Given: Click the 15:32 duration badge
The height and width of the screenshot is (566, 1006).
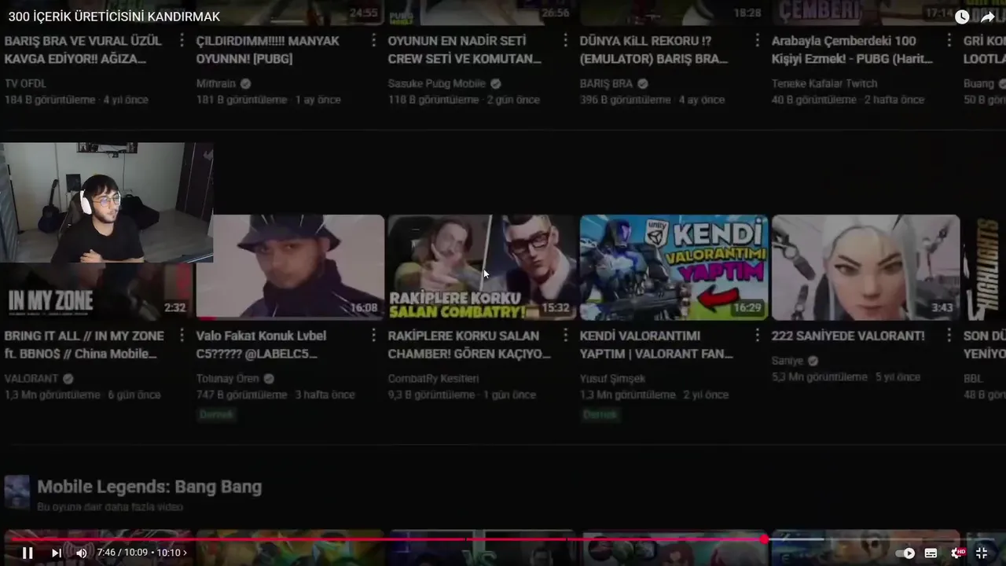Looking at the screenshot, I should click(x=556, y=308).
